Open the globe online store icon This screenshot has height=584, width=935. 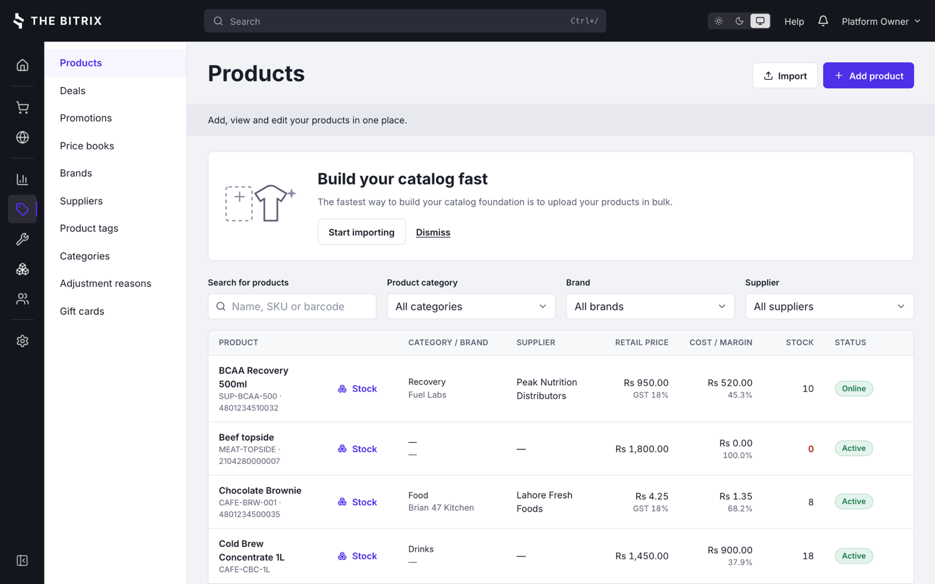pos(22,137)
